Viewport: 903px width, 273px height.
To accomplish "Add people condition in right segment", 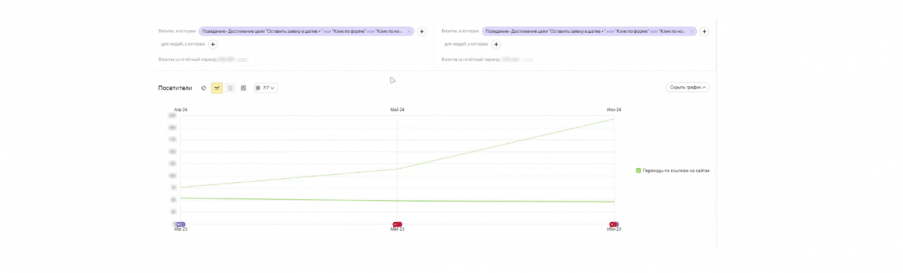I will tap(496, 44).
